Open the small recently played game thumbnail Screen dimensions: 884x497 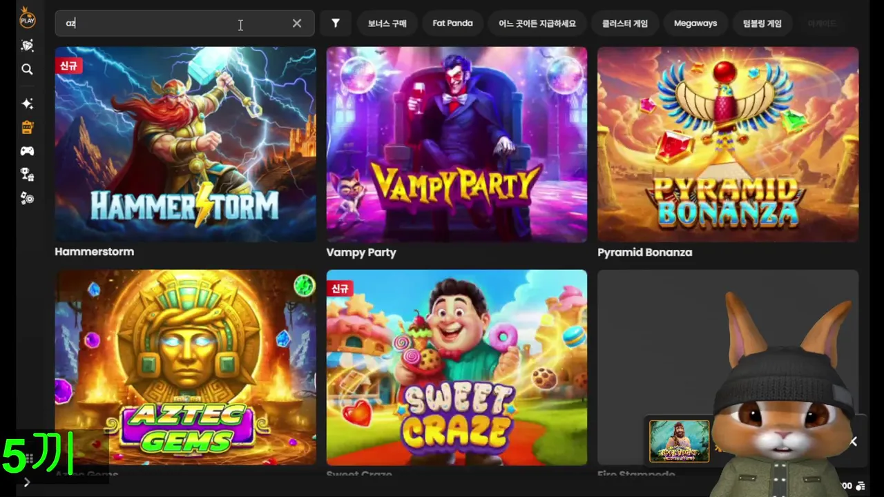click(x=679, y=441)
